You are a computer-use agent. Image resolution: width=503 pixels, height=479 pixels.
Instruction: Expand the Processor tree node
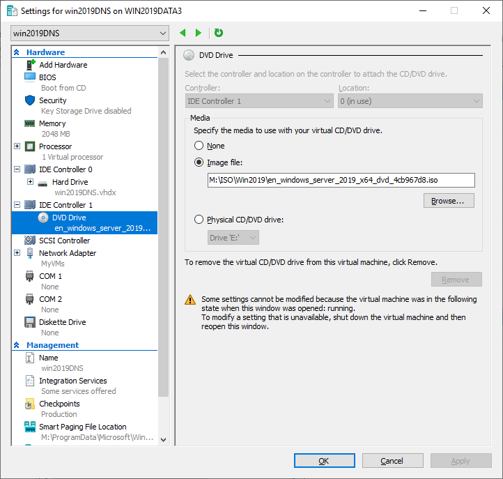tap(17, 146)
